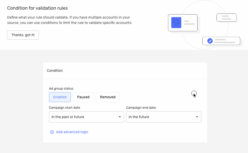Click the small grey lines card top right
248x153 pixels.
pyautogui.click(x=226, y=17)
